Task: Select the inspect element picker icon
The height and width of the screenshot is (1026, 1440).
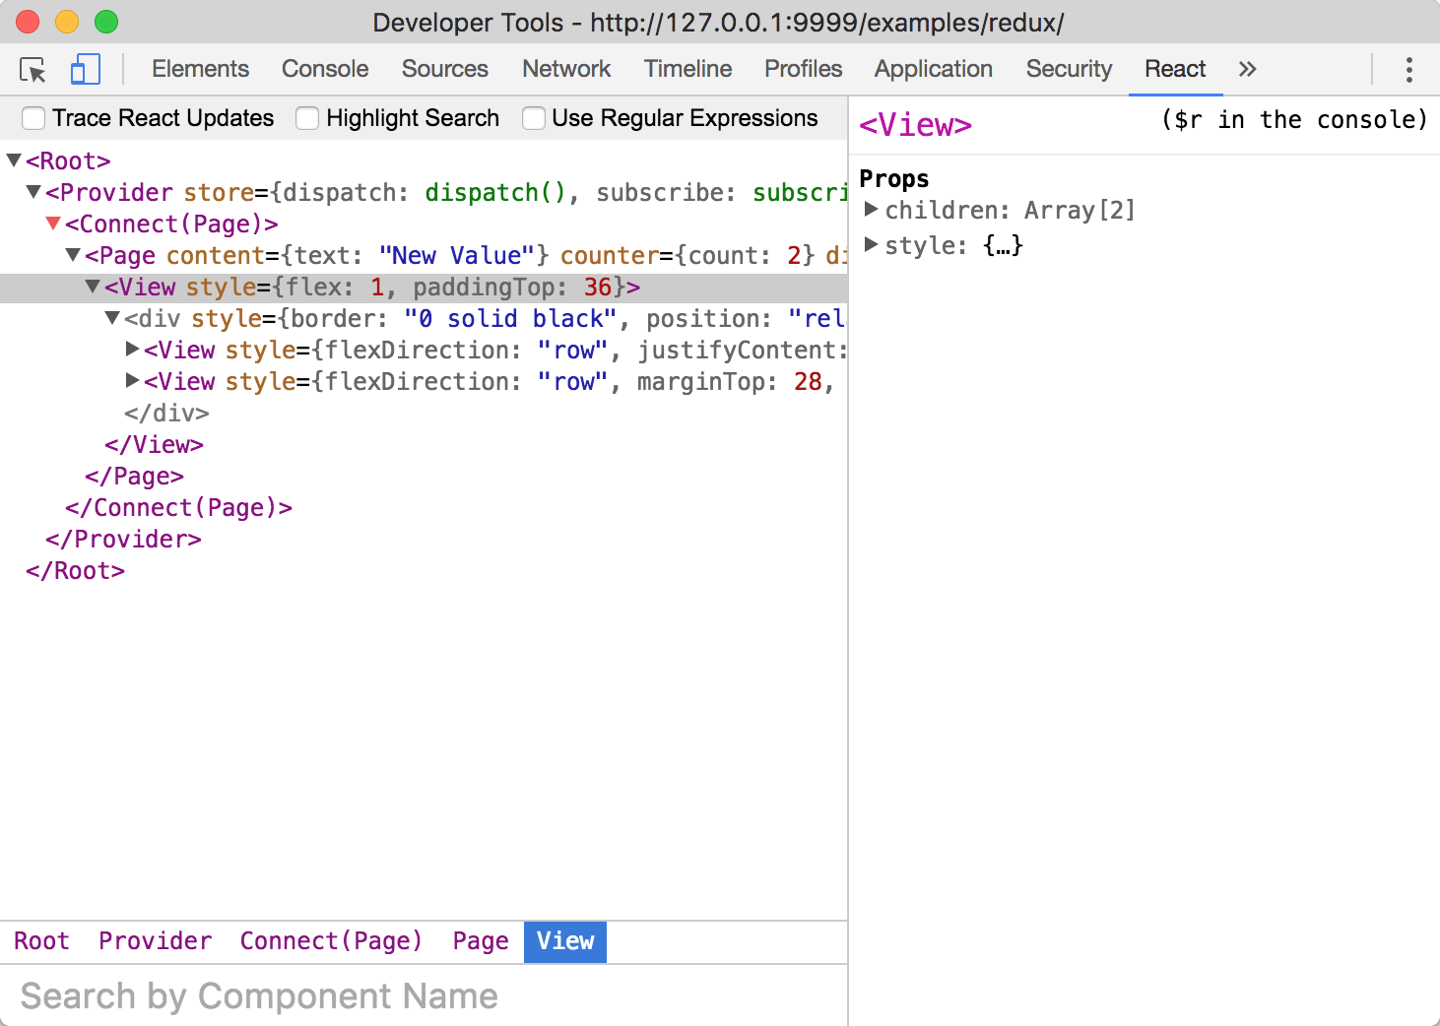Action: tap(33, 69)
